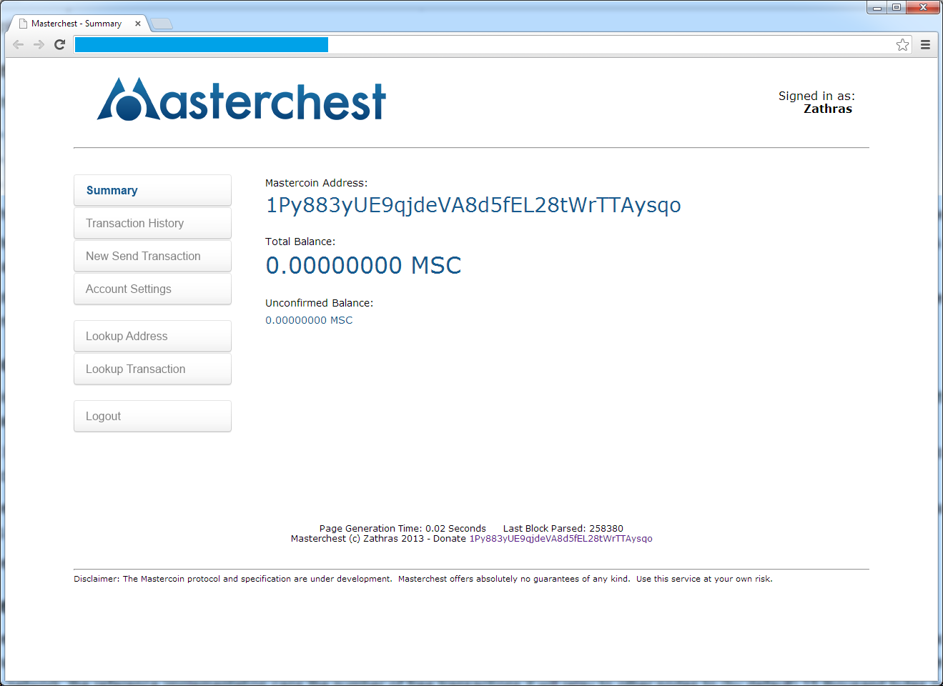Open Account Settings
The image size is (943, 686).
(152, 289)
